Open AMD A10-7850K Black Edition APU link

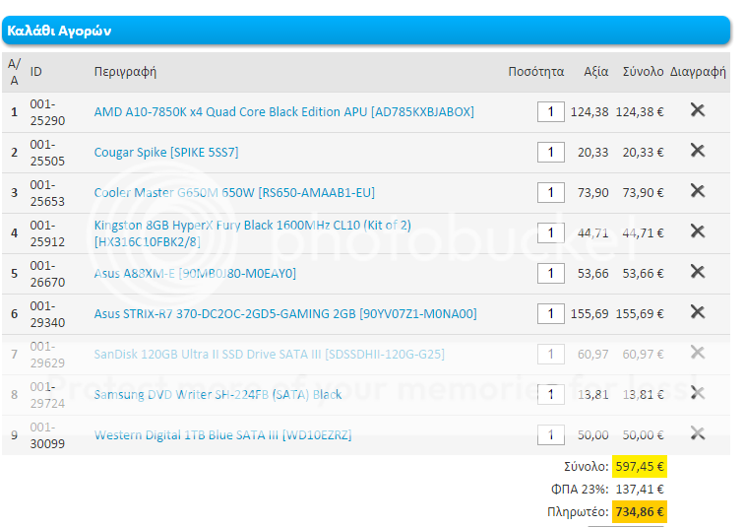(x=283, y=112)
